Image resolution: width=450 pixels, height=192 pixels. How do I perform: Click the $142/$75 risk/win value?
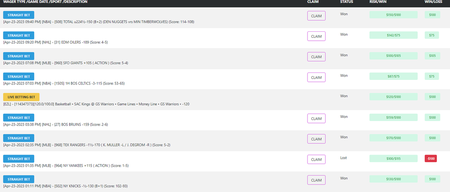[x=393, y=35]
